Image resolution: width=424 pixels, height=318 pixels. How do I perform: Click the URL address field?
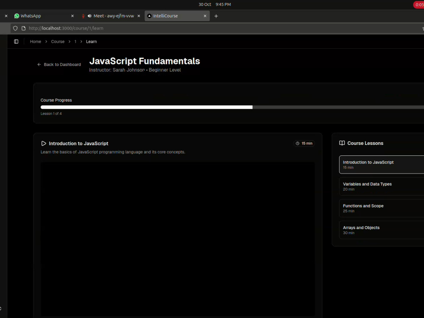[216, 28]
